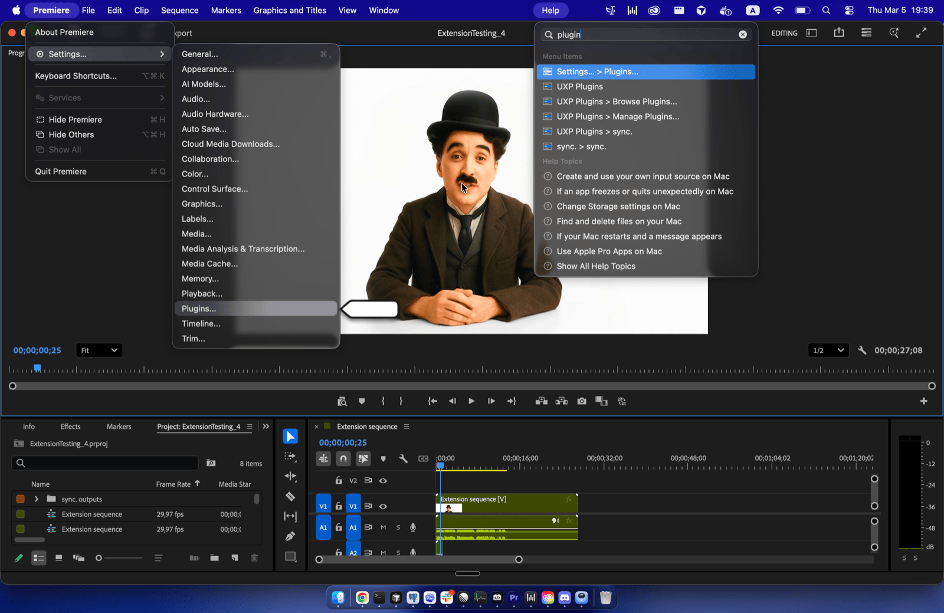Select the Razor tool in the tools panel
The height and width of the screenshot is (613, 944).
coord(290,496)
